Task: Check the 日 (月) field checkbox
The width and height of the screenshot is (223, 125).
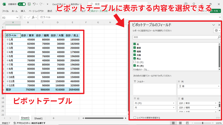Action: click(135, 62)
